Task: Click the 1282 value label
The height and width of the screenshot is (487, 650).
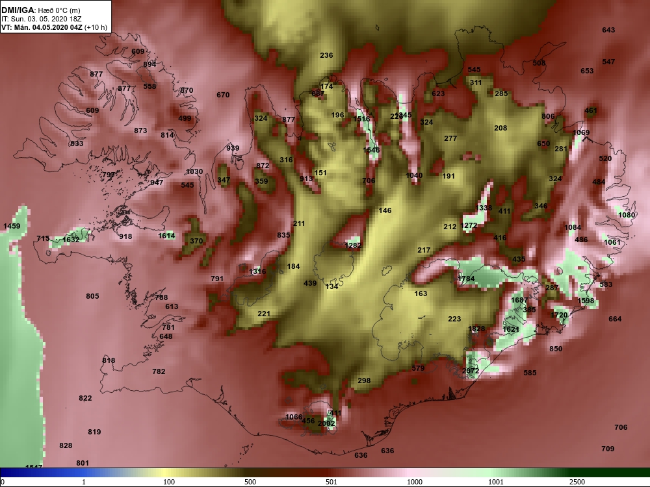Action: 353,245
